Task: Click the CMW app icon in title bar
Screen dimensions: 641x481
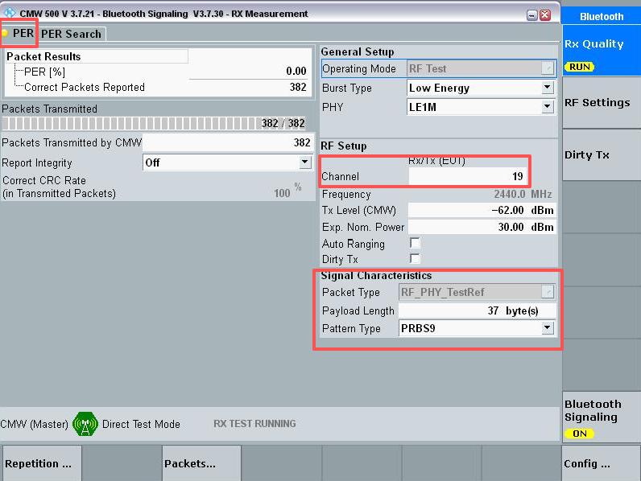Action: point(10,13)
